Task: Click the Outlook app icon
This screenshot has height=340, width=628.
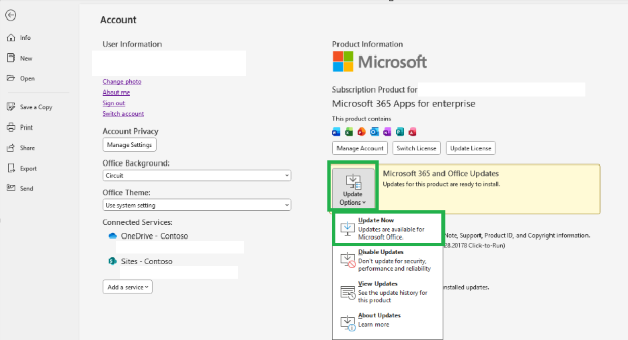Action: [x=374, y=132]
